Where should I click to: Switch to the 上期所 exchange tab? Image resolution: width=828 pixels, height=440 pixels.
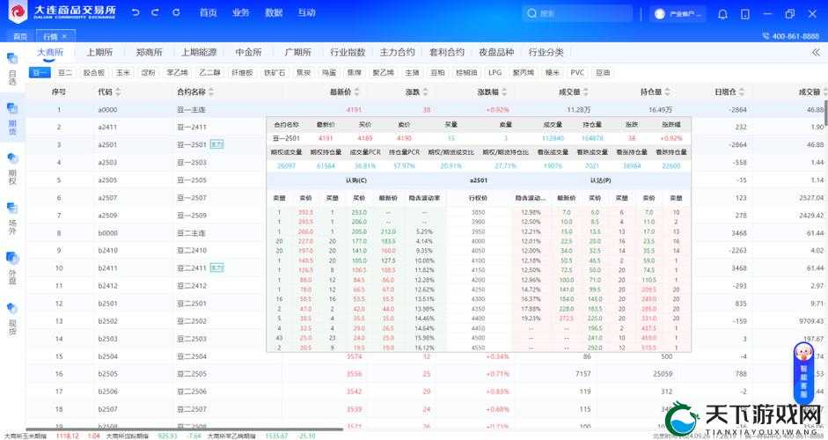[99, 52]
